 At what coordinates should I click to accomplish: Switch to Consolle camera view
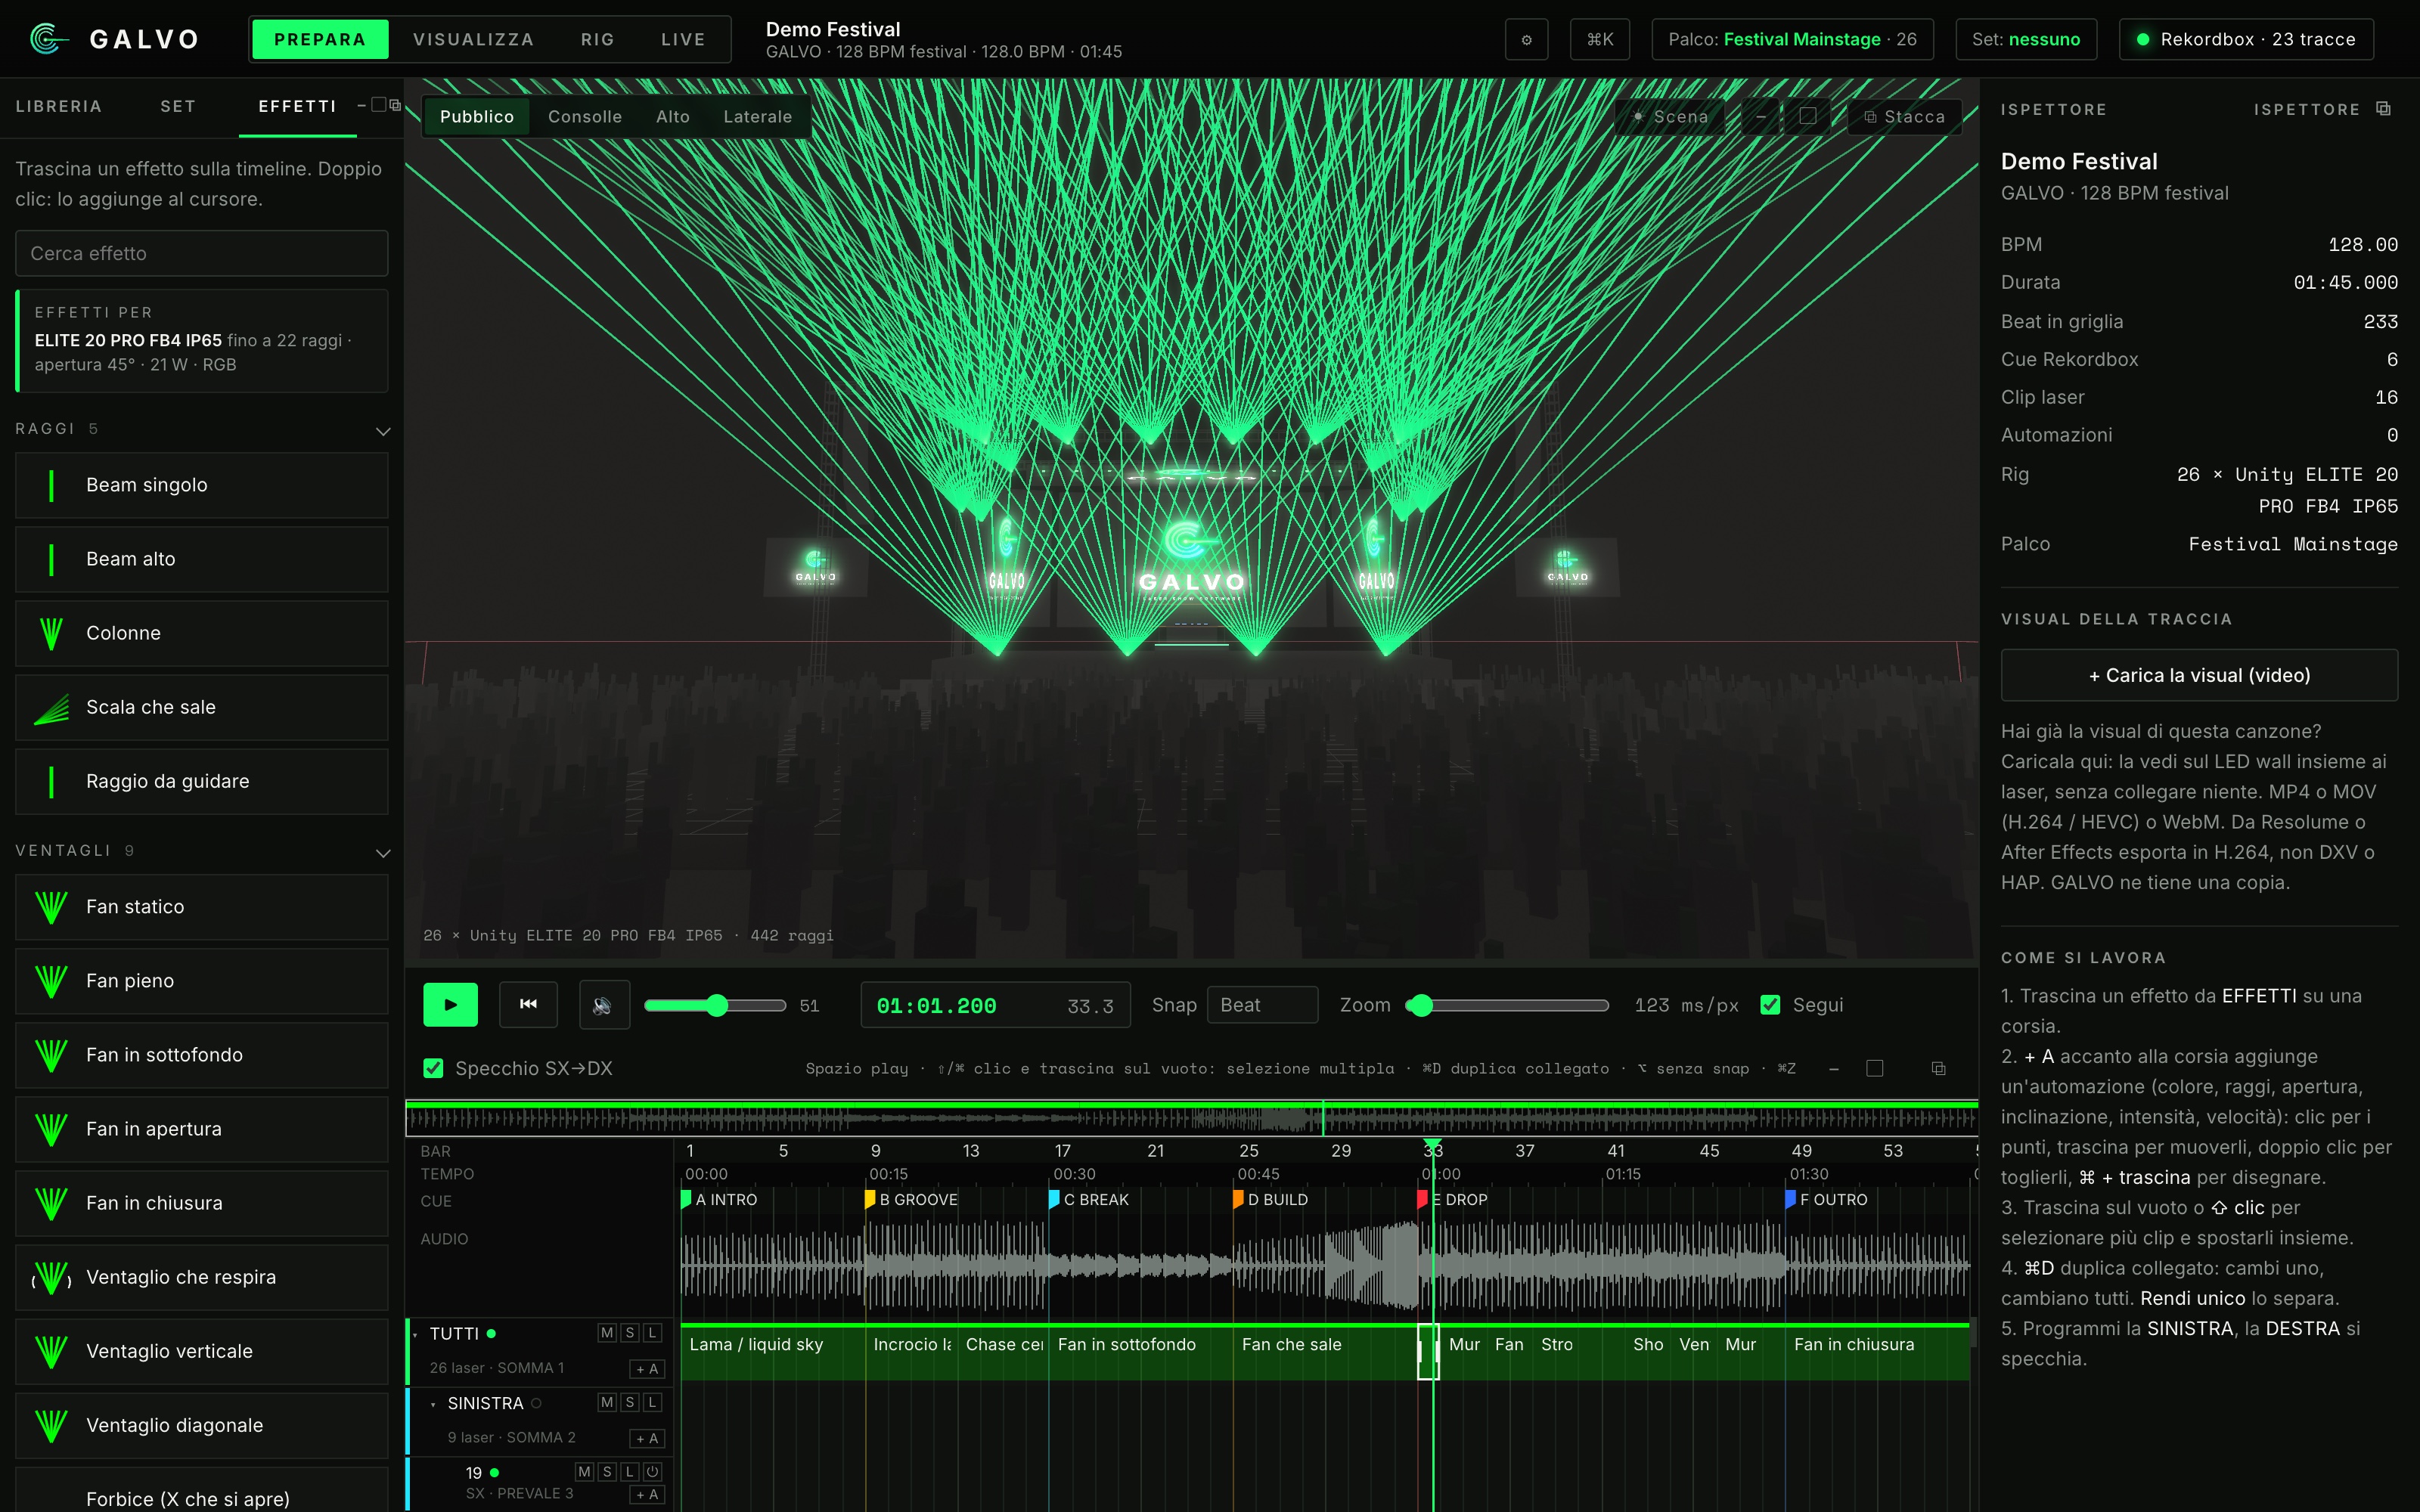(x=585, y=117)
